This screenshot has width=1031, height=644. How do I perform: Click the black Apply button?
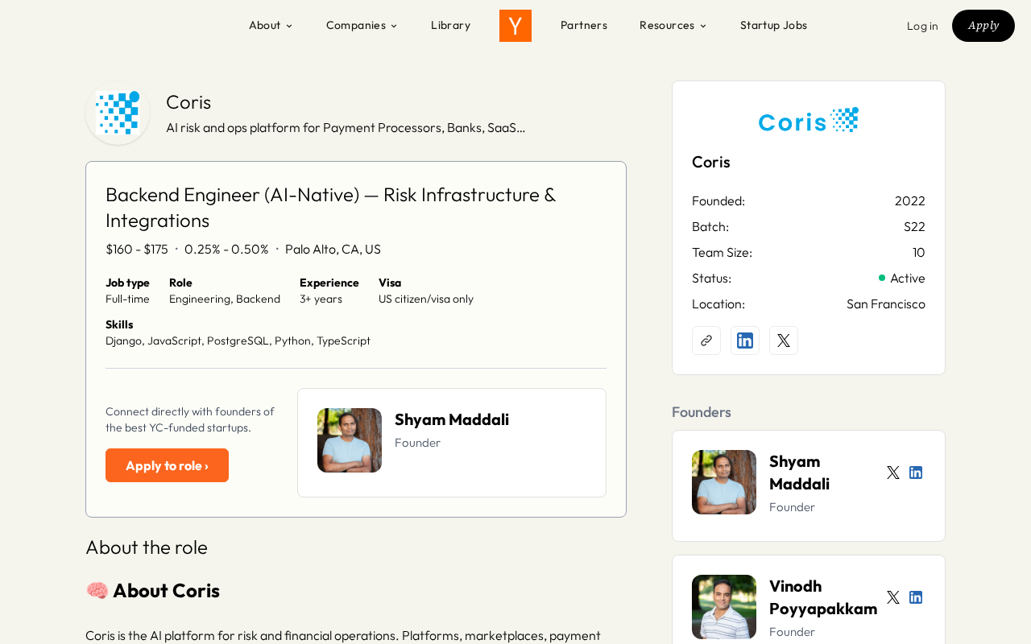(983, 26)
